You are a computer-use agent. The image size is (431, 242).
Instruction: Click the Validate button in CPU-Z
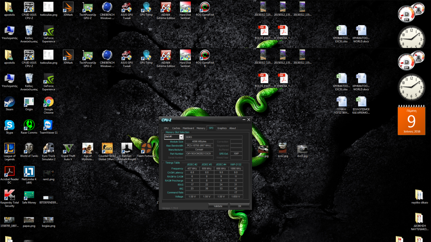coord(218,206)
